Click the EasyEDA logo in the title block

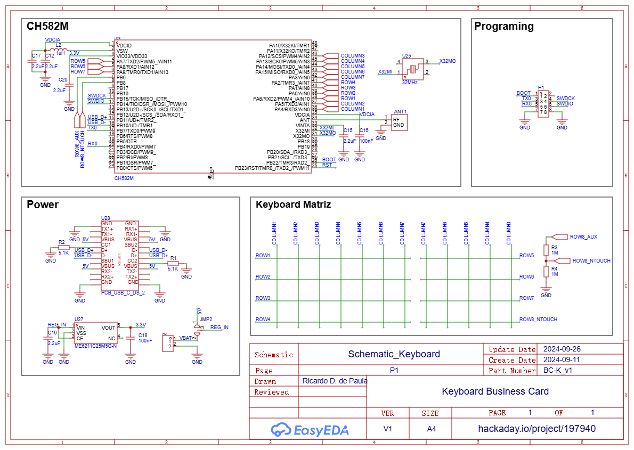[x=309, y=429]
